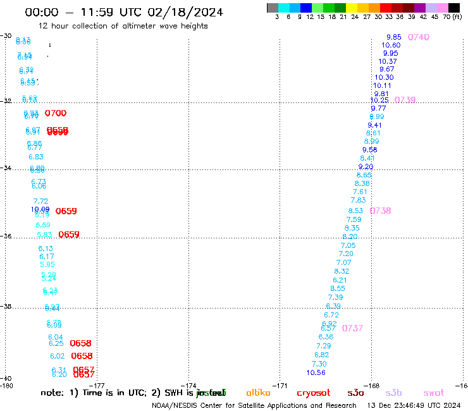Screen dimensions: 468x411
Task: Click the '8.55' wave height reading
Action: coord(338,288)
